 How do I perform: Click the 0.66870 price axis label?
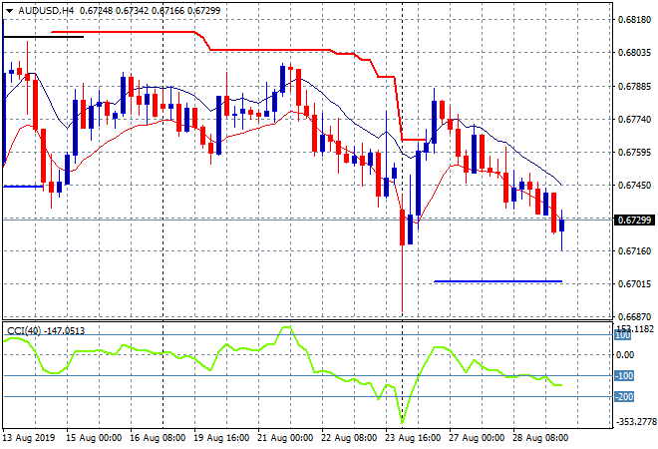(634, 316)
